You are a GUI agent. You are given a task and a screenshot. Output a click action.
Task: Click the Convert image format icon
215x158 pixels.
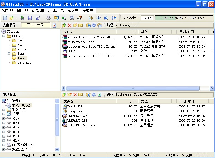click(56, 18)
